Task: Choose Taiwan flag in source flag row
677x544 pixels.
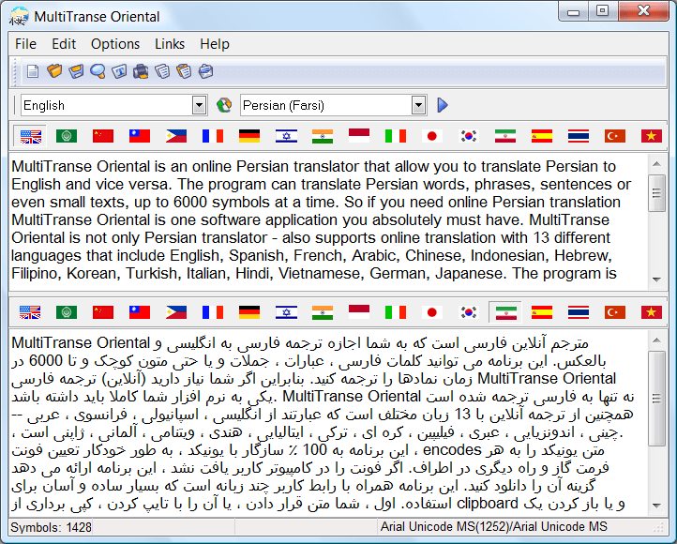Action: (140, 136)
